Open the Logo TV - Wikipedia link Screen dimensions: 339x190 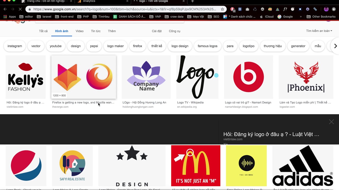[x=190, y=102]
